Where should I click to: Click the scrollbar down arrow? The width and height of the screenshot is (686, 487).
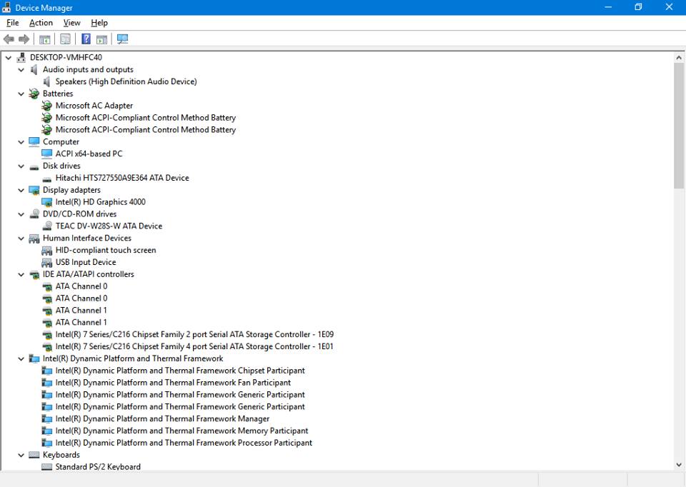click(679, 465)
